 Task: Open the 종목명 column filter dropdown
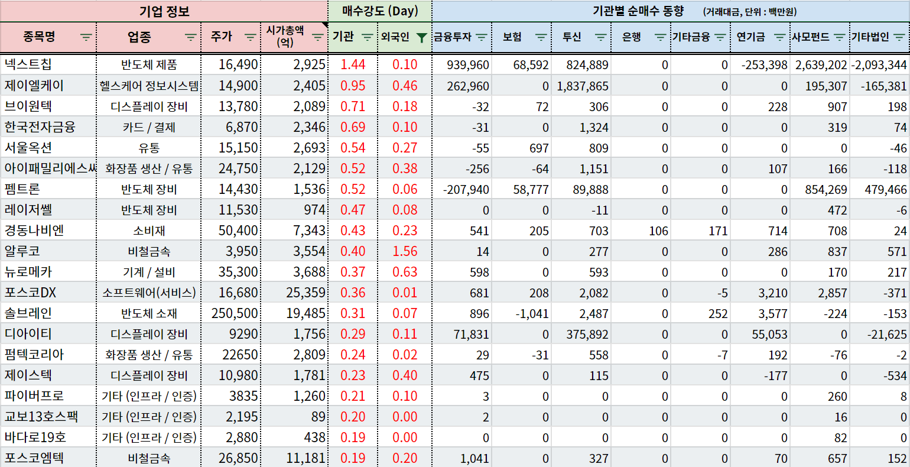coord(86,37)
